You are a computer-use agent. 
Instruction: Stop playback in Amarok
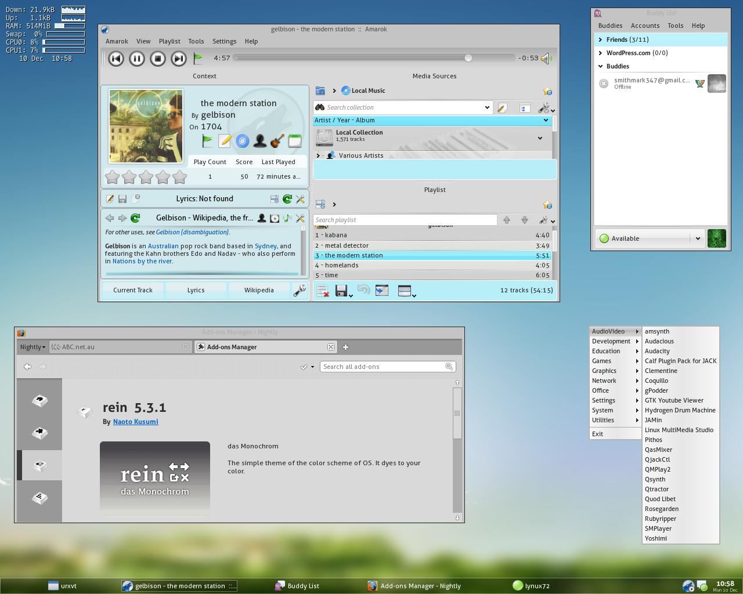[158, 58]
